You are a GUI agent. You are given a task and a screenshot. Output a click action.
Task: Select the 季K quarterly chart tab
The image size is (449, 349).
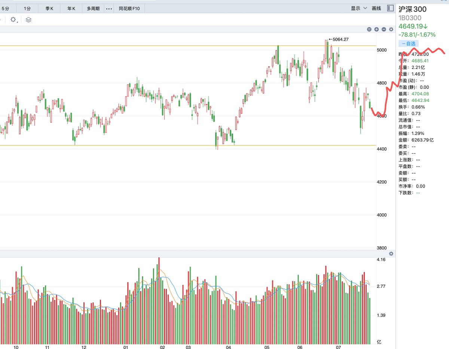coord(49,8)
